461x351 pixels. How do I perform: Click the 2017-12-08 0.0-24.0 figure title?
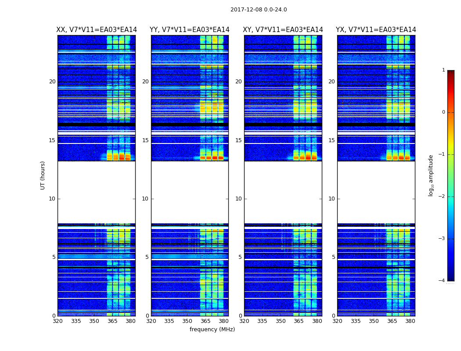point(259,10)
